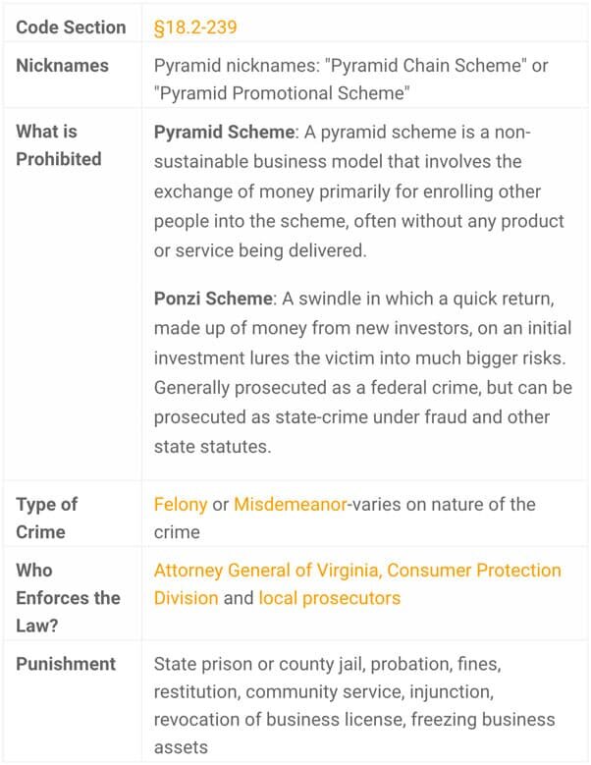This screenshot has width=591, height=765.
Task: Open the Misdemeanor link
Action: pos(291,504)
